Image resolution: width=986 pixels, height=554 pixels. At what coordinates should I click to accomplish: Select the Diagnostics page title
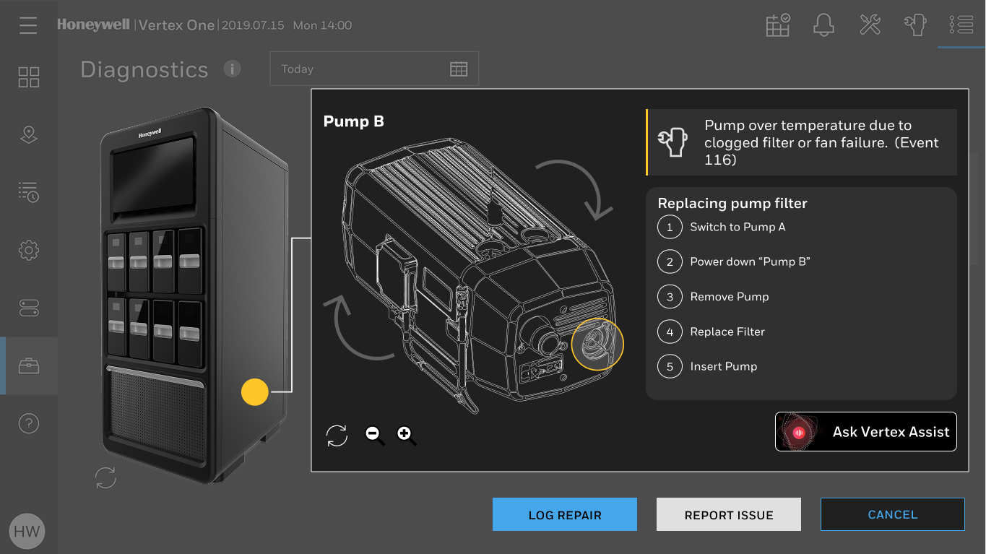coord(144,69)
